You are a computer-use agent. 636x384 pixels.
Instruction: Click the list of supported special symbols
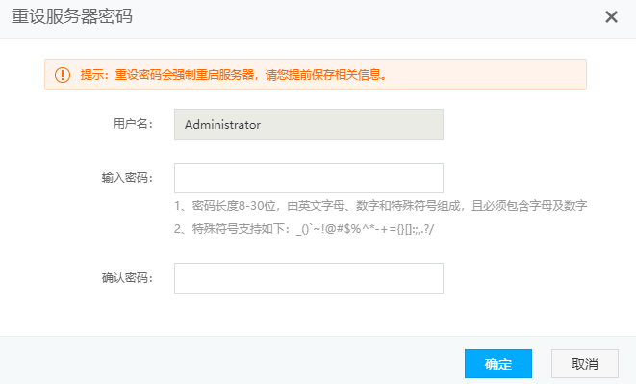[x=365, y=230]
